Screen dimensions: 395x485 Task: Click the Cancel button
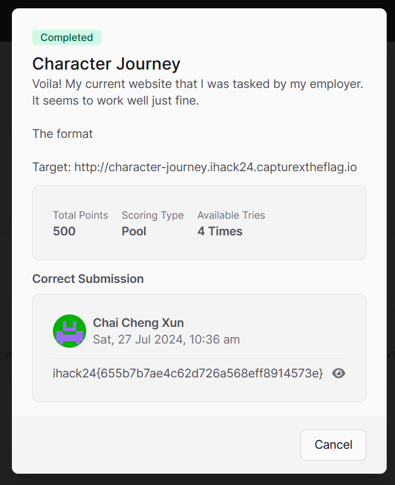coord(333,445)
